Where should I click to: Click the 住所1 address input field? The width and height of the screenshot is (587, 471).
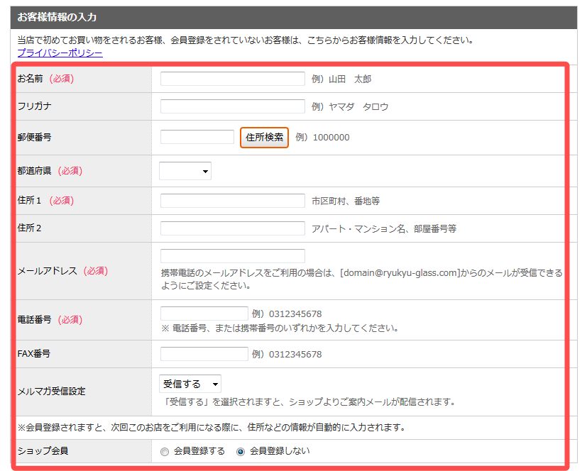(x=232, y=201)
